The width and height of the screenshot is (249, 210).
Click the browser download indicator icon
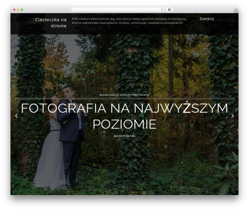point(169,9)
